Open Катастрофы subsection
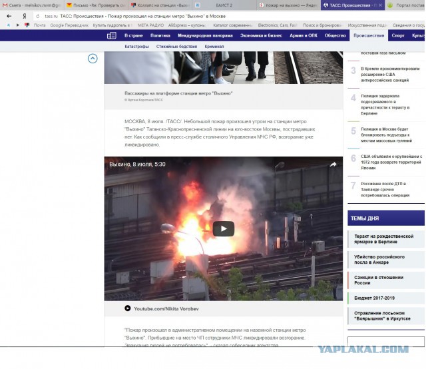Image resolution: width=426 pixels, height=369 pixels. (x=136, y=47)
